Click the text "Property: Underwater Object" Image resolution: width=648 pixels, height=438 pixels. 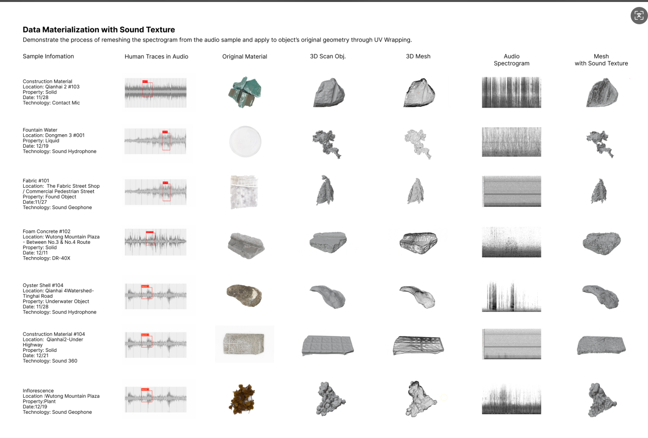(x=56, y=301)
